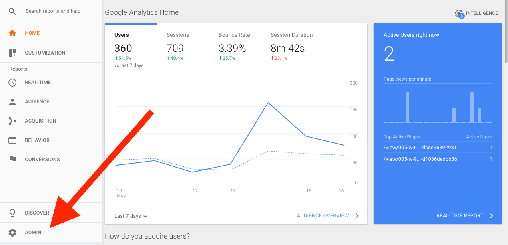Image resolution: width=508 pixels, height=245 pixels.
Task: Open the ACQUISITION reports section
Action: pyautogui.click(x=51, y=121)
